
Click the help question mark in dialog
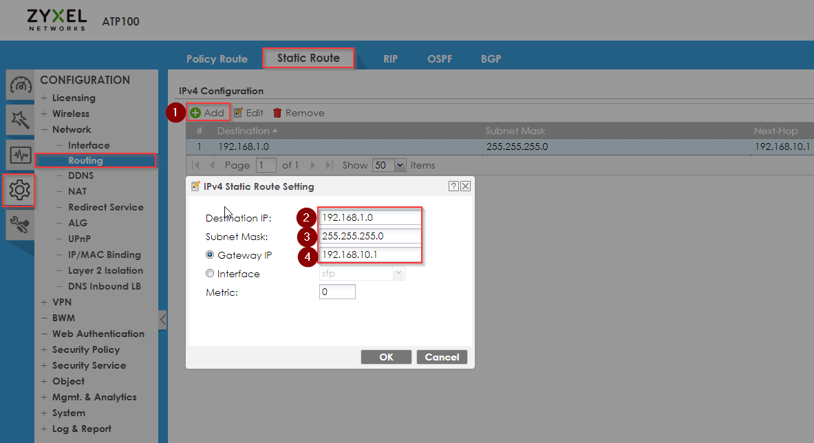(453, 186)
